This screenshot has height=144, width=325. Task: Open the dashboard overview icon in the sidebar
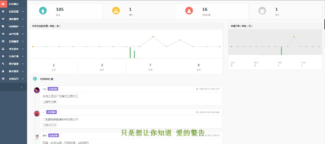point(3,4)
